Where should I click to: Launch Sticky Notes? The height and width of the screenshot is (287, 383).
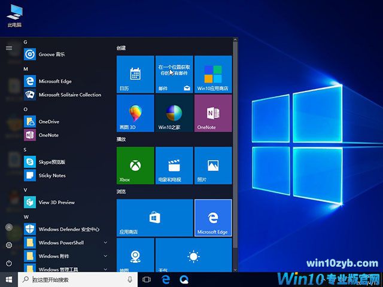point(51,176)
